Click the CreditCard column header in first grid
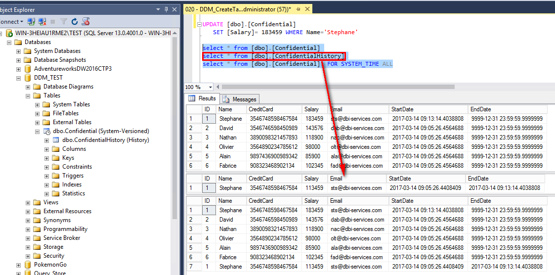 pyautogui.click(x=274, y=109)
